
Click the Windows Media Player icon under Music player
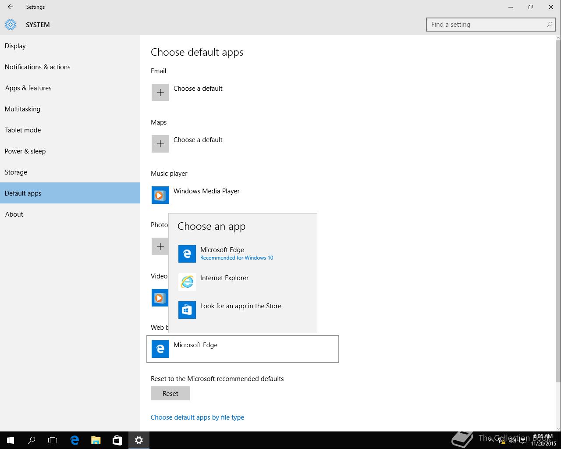click(x=160, y=195)
